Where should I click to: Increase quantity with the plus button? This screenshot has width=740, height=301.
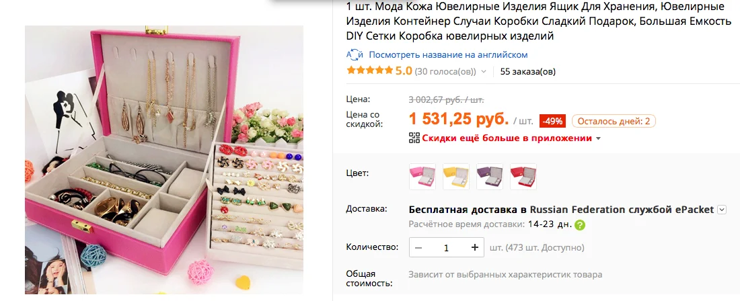click(x=475, y=247)
